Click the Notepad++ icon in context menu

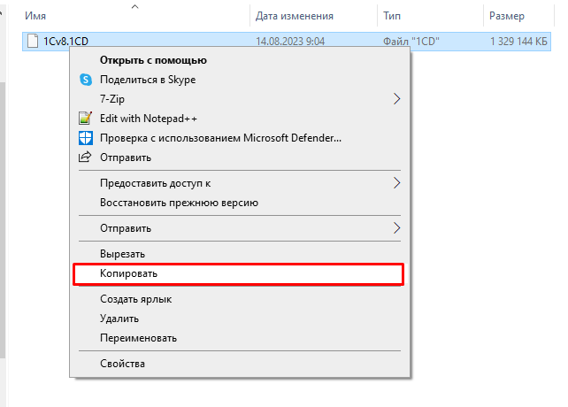(86, 119)
